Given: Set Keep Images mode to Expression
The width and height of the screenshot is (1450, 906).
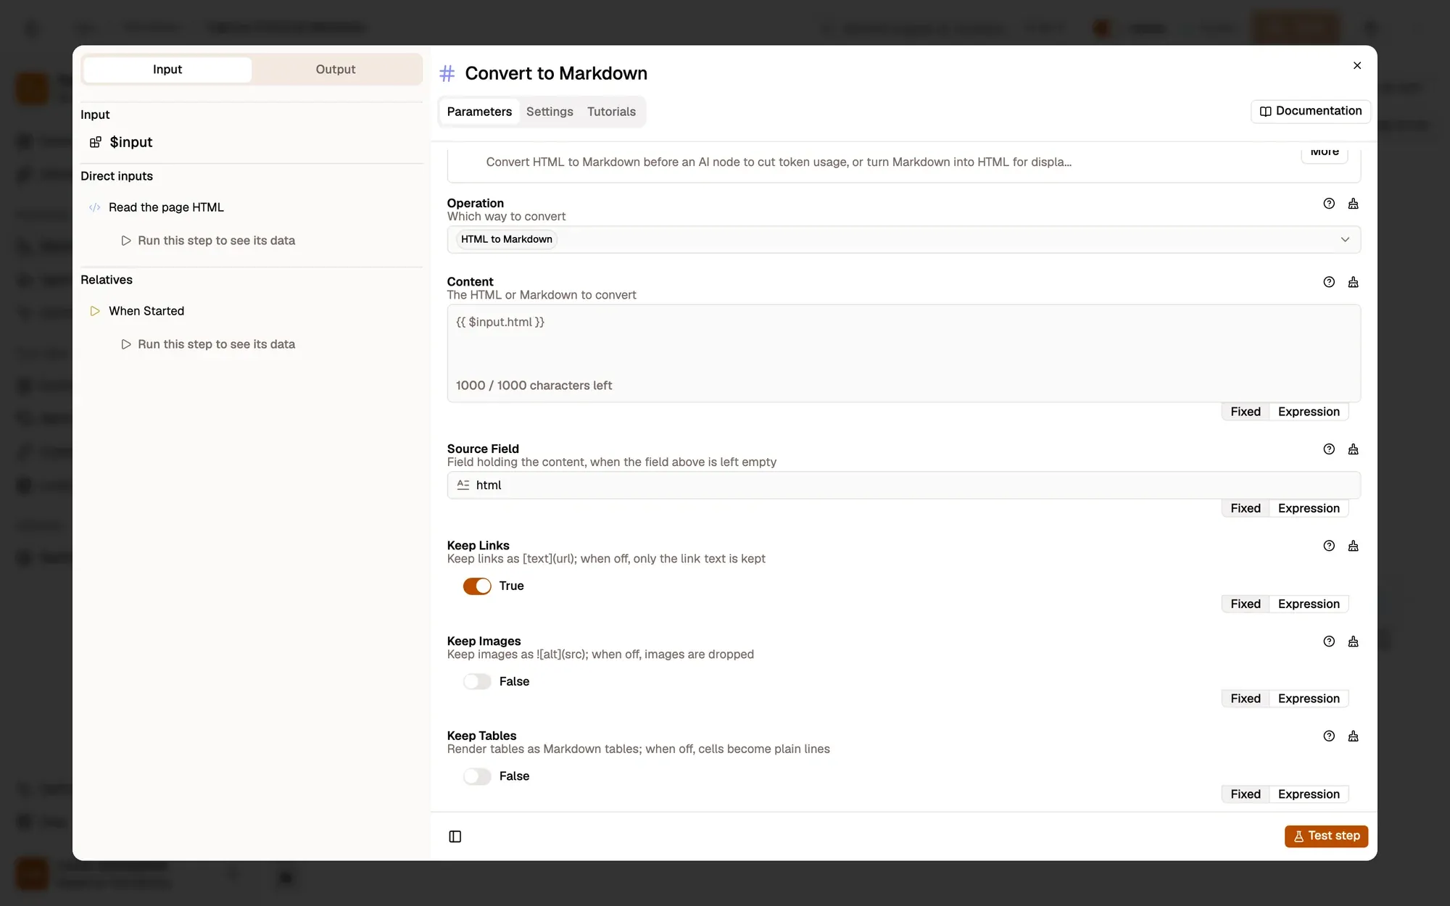Looking at the screenshot, I should click(1309, 699).
